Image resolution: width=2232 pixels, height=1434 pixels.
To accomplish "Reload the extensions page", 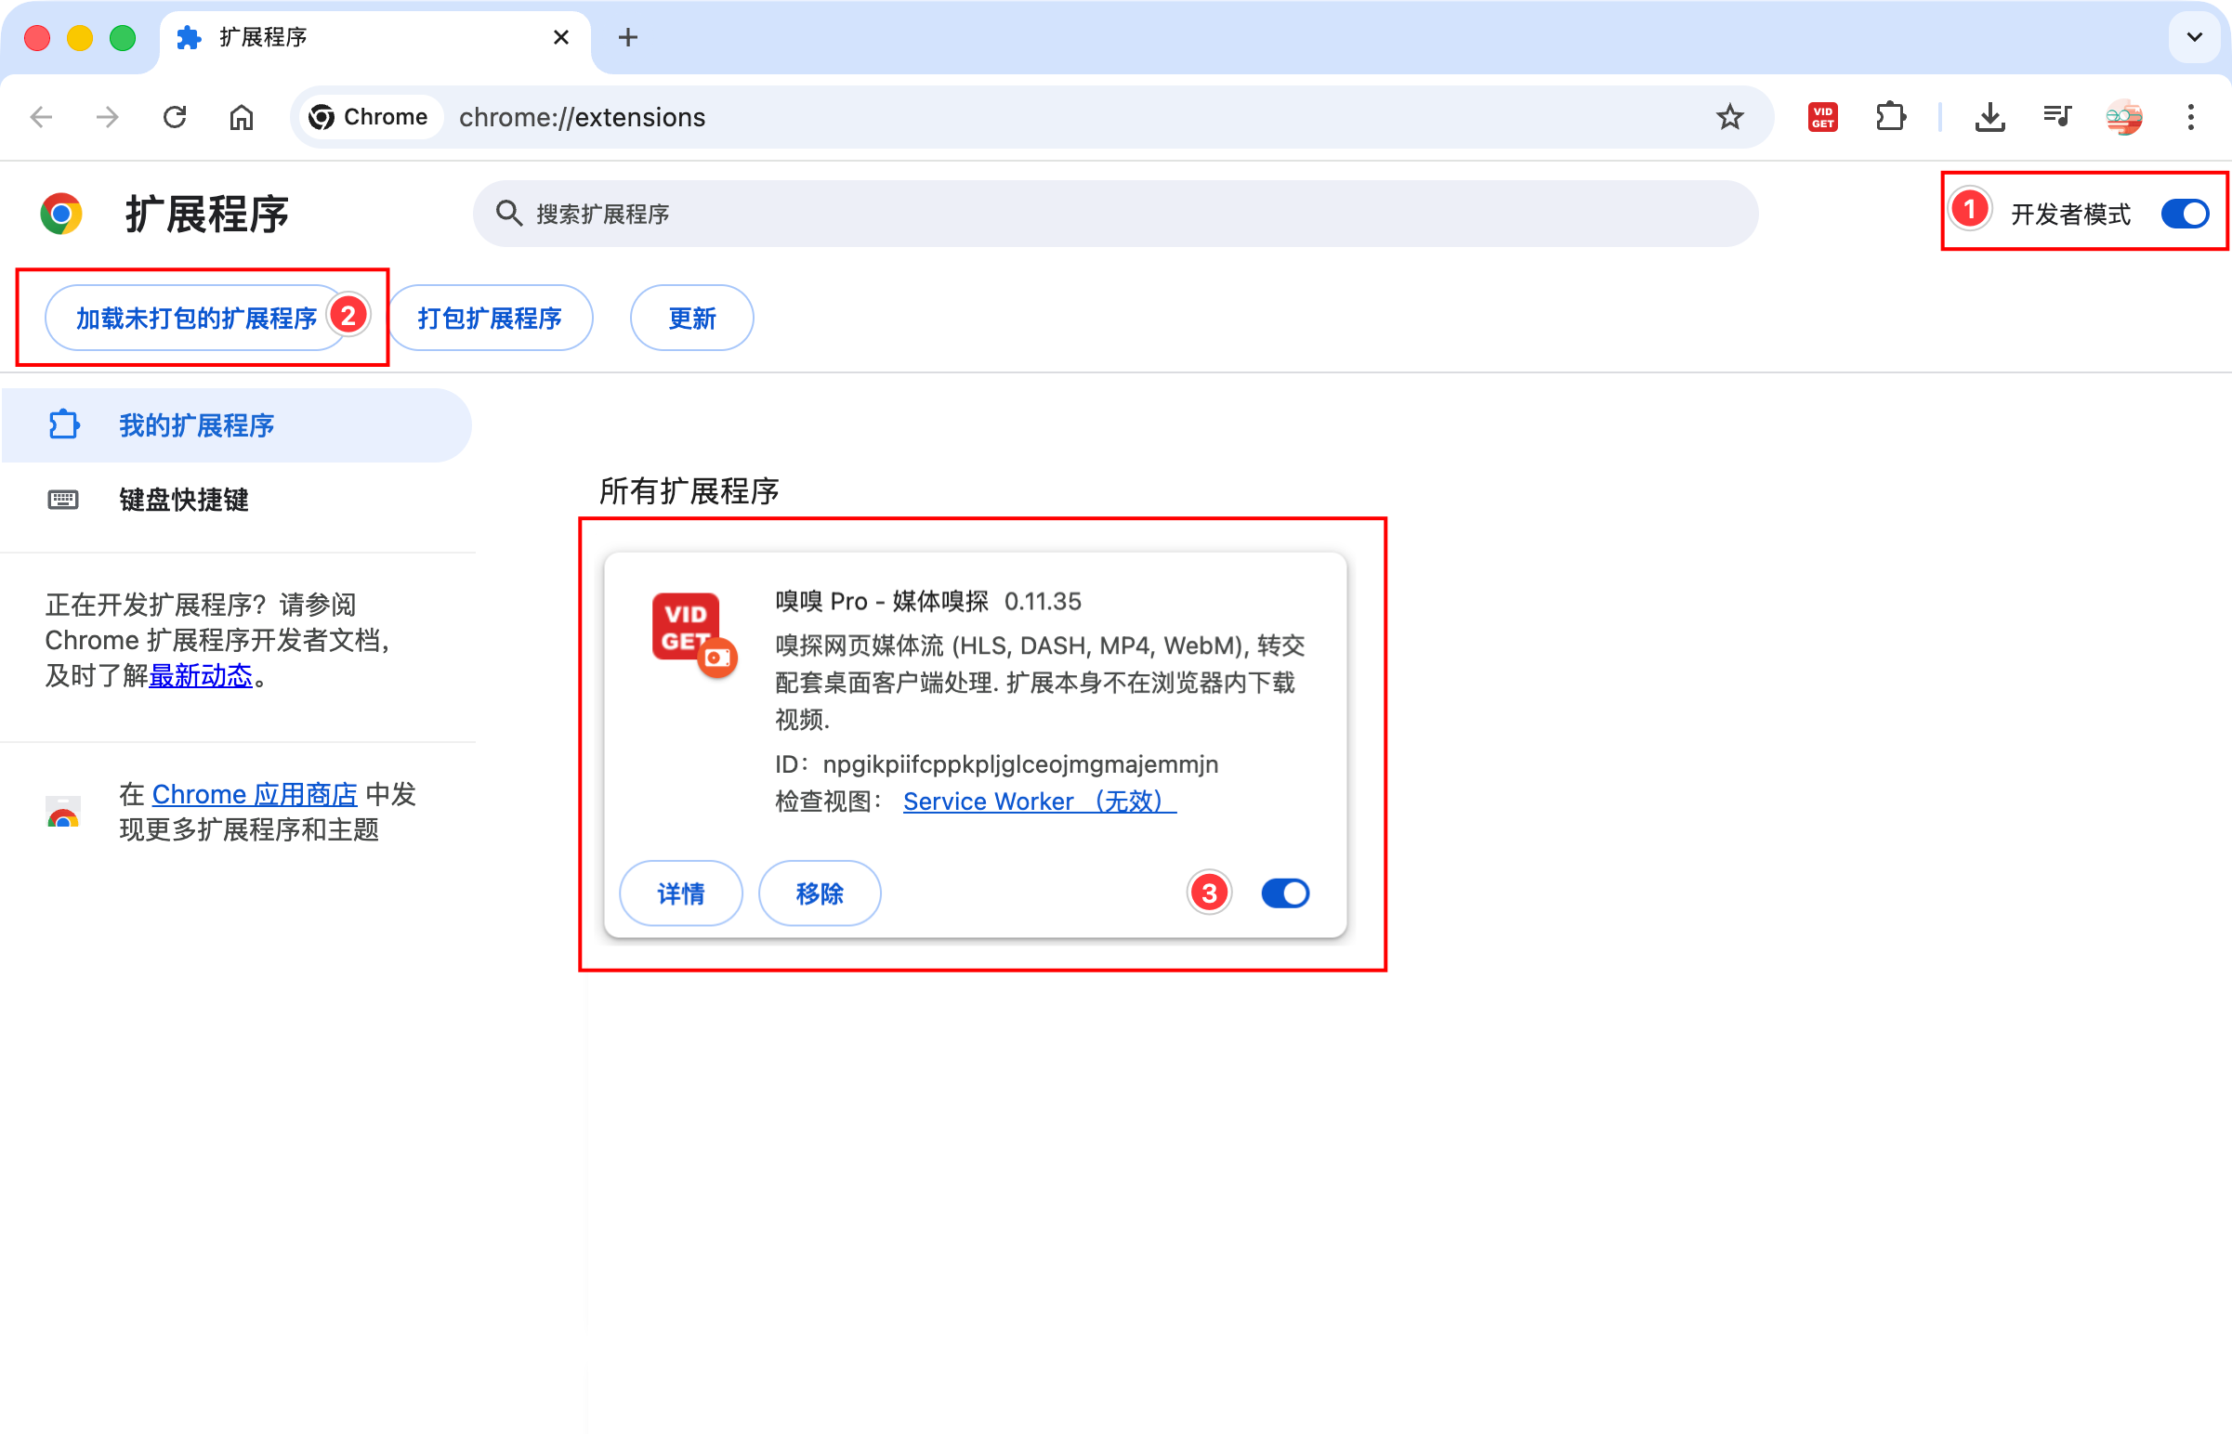I will point(175,117).
